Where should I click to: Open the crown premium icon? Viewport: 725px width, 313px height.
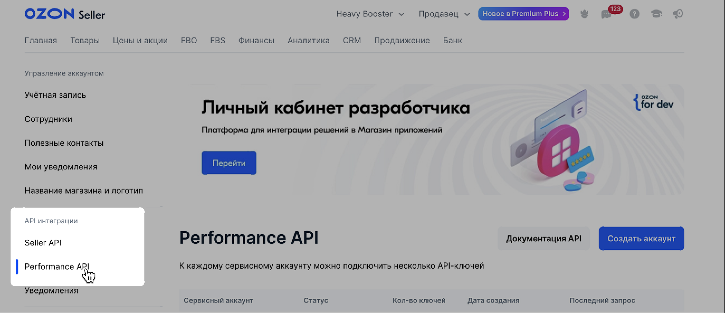pos(585,14)
